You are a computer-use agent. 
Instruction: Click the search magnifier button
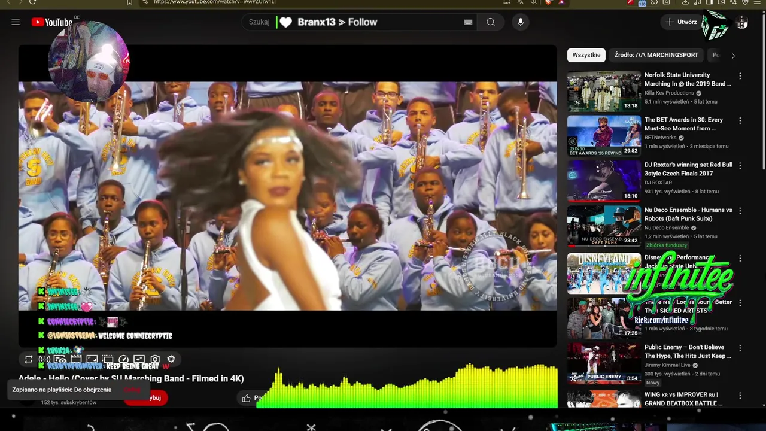click(491, 22)
